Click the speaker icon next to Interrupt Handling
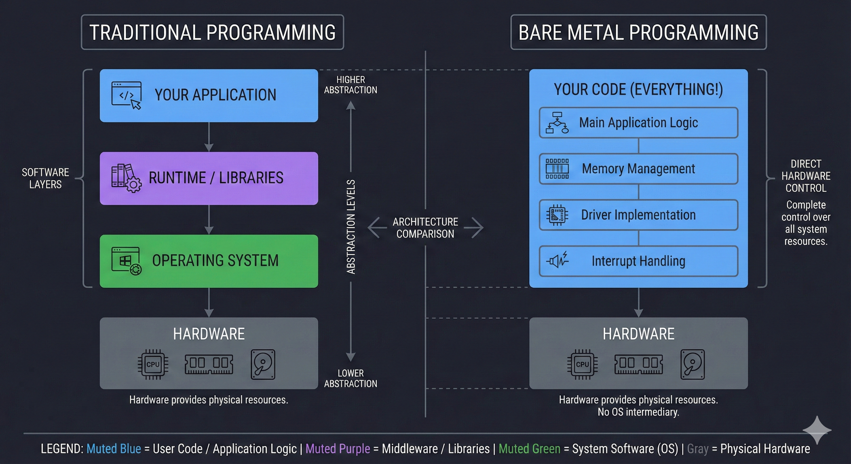This screenshot has width=851, height=464. click(557, 261)
